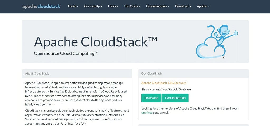Open the About dropdown menu

[x=73, y=6]
